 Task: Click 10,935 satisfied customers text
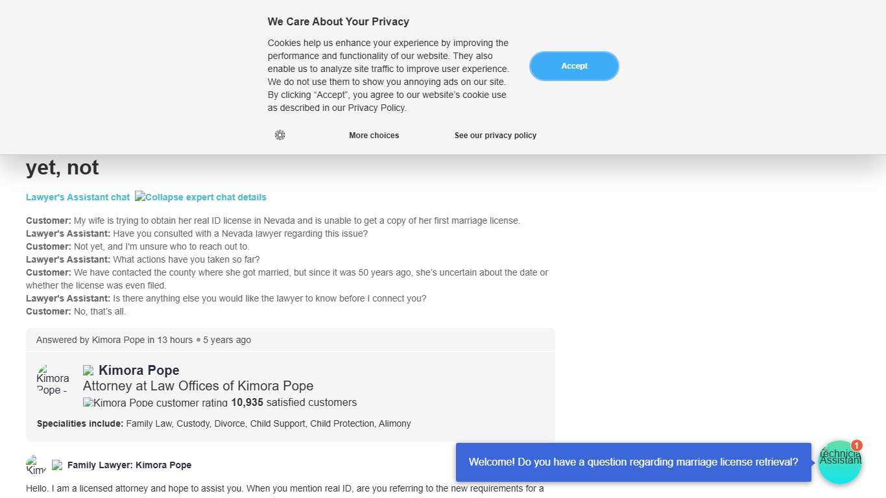294,403
